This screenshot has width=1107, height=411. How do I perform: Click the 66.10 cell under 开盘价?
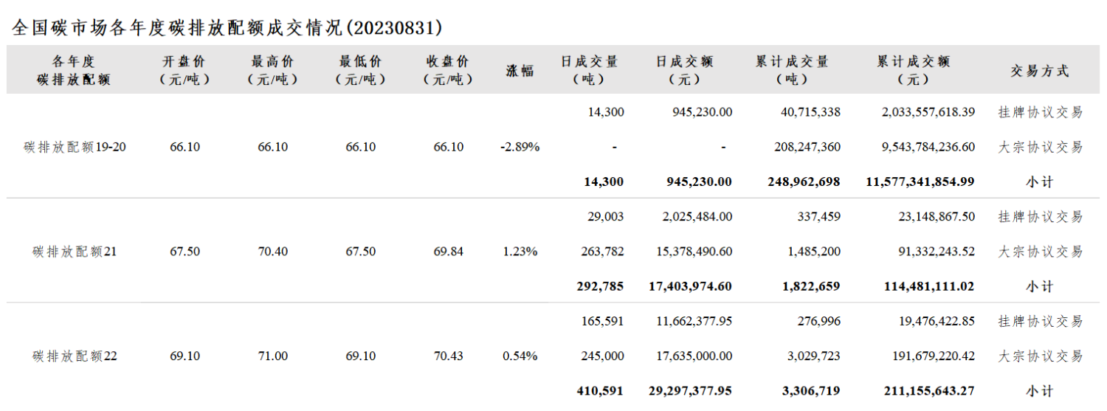[x=184, y=147]
